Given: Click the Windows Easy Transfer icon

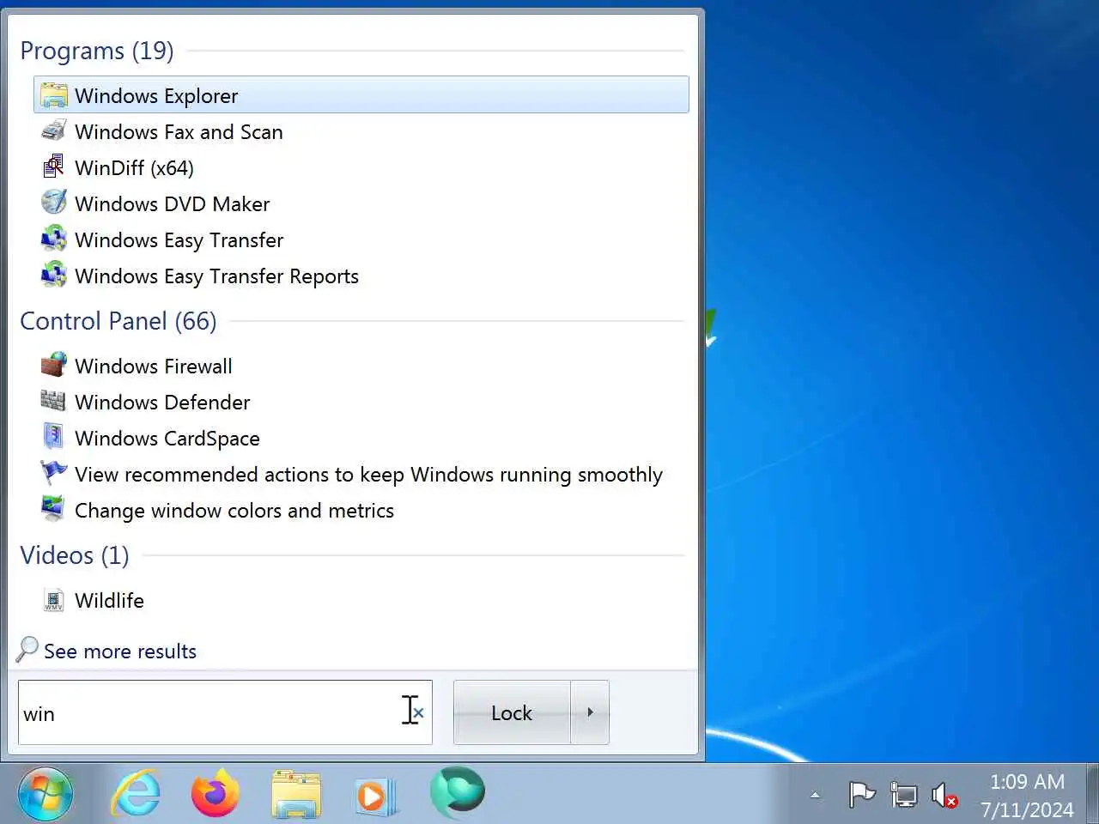Looking at the screenshot, I should pyautogui.click(x=54, y=239).
